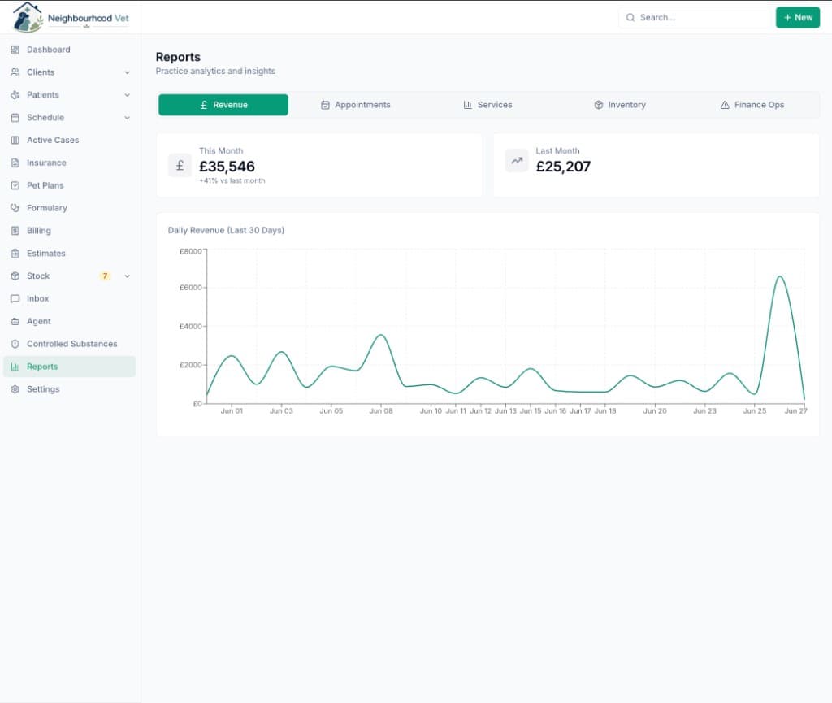Open Pet Plans in sidebar
Screen dimensions: 832x703
pos(70,185)
